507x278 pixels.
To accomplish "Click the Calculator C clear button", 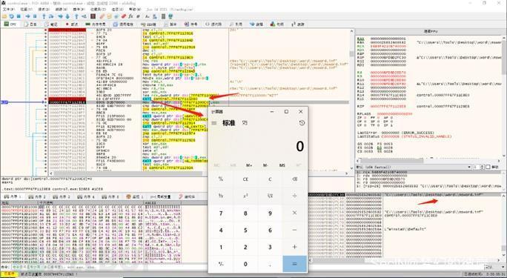I will pos(270,179).
